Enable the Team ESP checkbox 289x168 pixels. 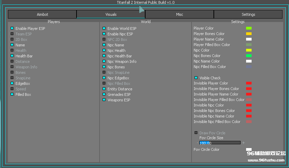pos(12,34)
